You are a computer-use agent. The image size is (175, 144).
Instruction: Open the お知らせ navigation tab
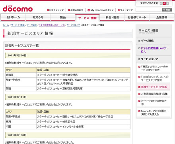[x=38, y=17]
